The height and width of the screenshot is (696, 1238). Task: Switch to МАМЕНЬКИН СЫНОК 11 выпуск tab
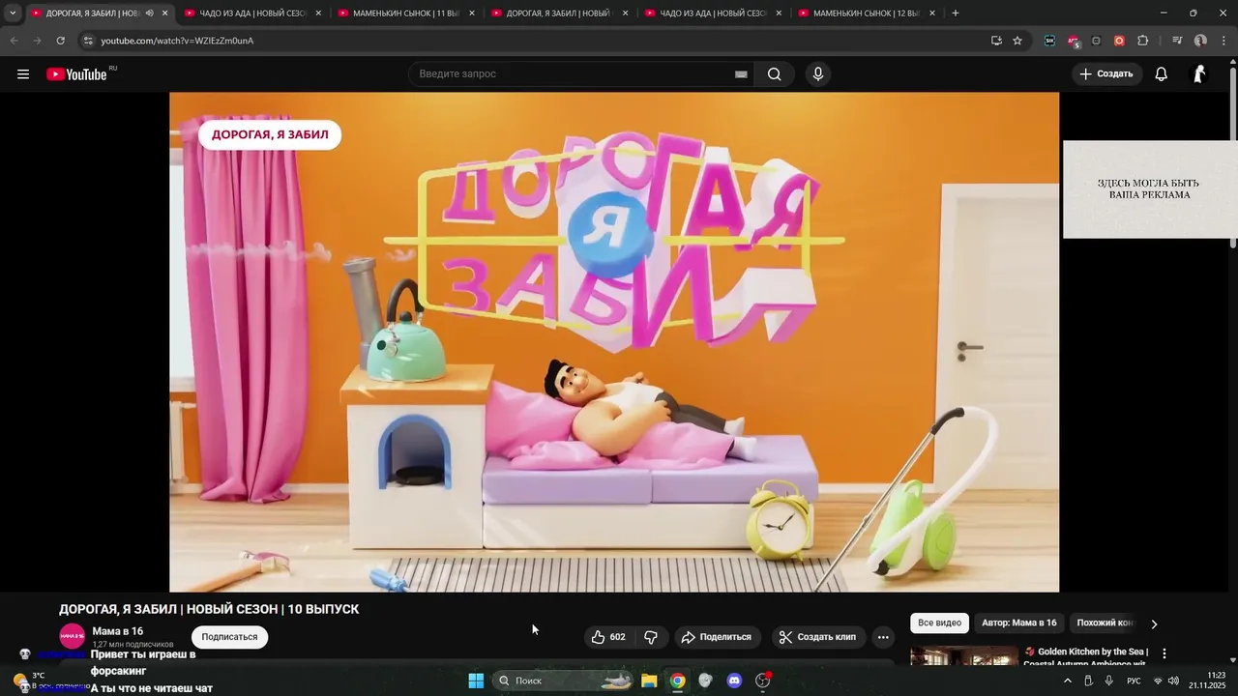406,14
